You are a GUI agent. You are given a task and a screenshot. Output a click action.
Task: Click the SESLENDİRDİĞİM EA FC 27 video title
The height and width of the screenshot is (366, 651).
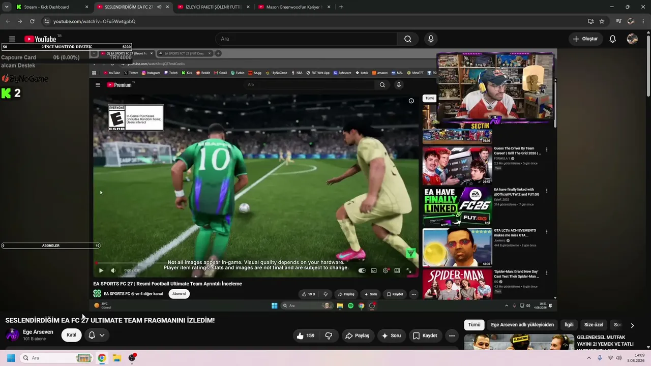coord(110,320)
